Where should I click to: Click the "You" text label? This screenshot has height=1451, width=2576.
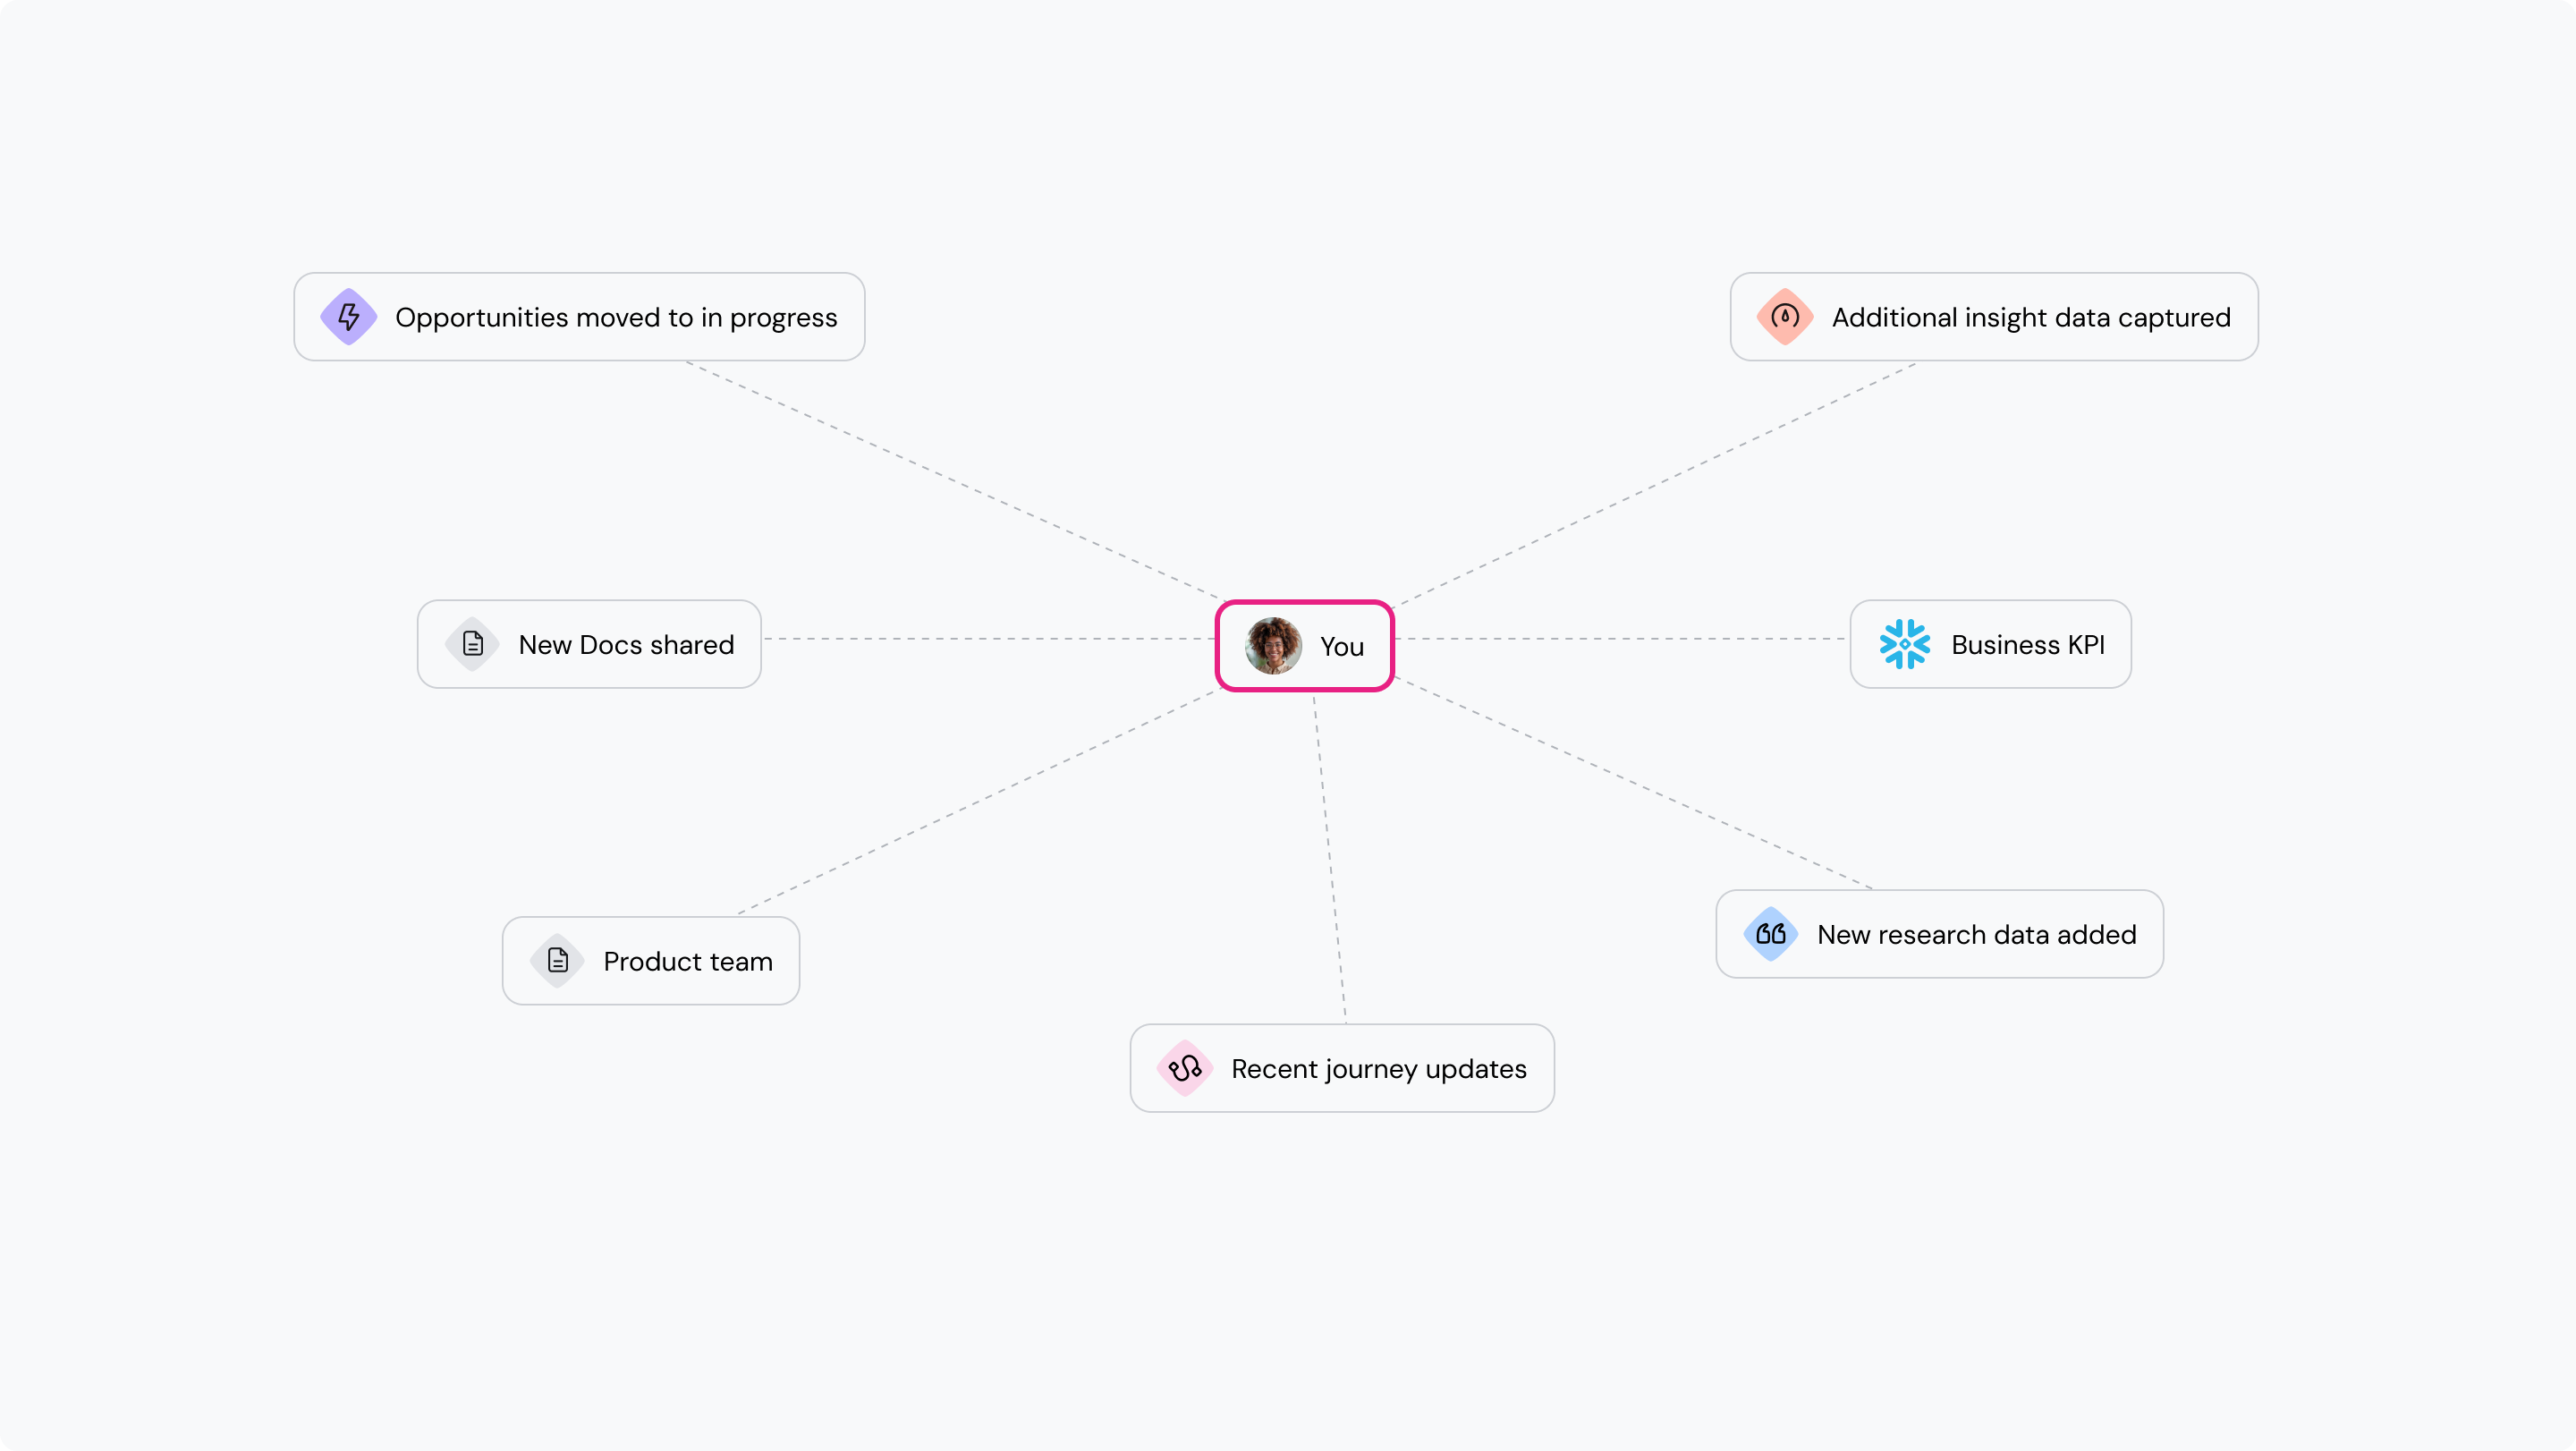click(1342, 647)
